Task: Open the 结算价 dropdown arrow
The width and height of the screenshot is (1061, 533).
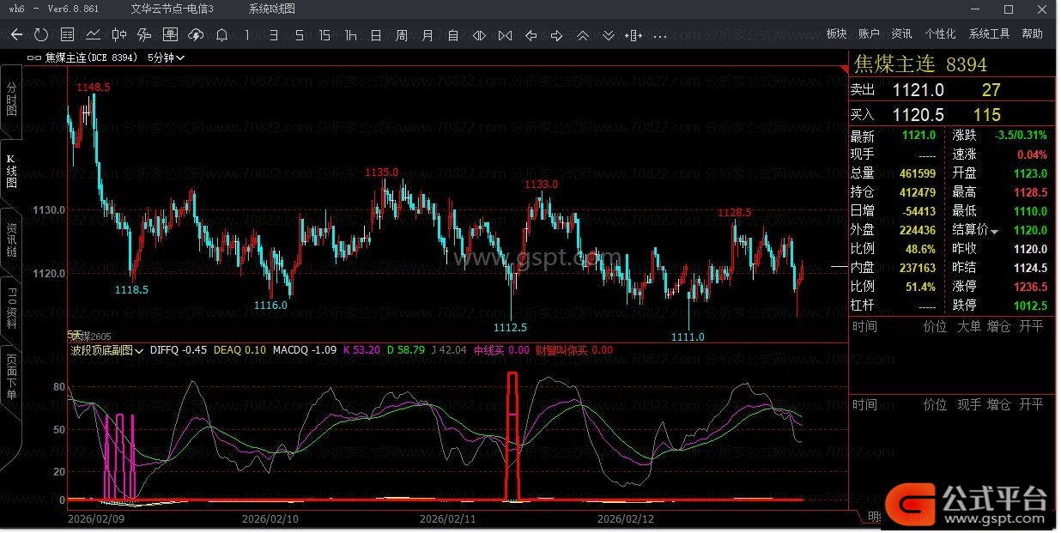Action: click(995, 231)
